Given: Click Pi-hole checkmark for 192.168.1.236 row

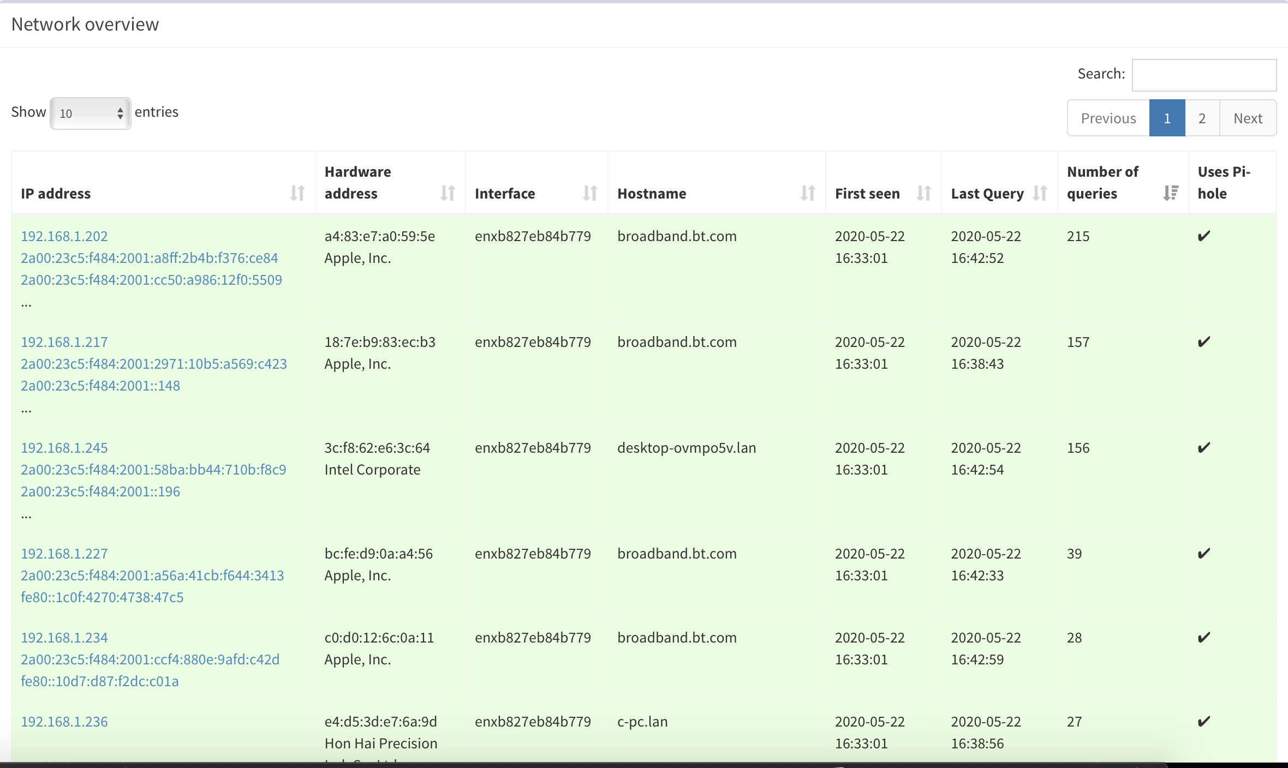Looking at the screenshot, I should coord(1204,721).
